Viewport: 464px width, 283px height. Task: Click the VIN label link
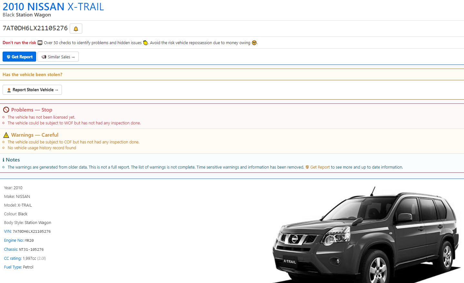(x=8, y=231)
